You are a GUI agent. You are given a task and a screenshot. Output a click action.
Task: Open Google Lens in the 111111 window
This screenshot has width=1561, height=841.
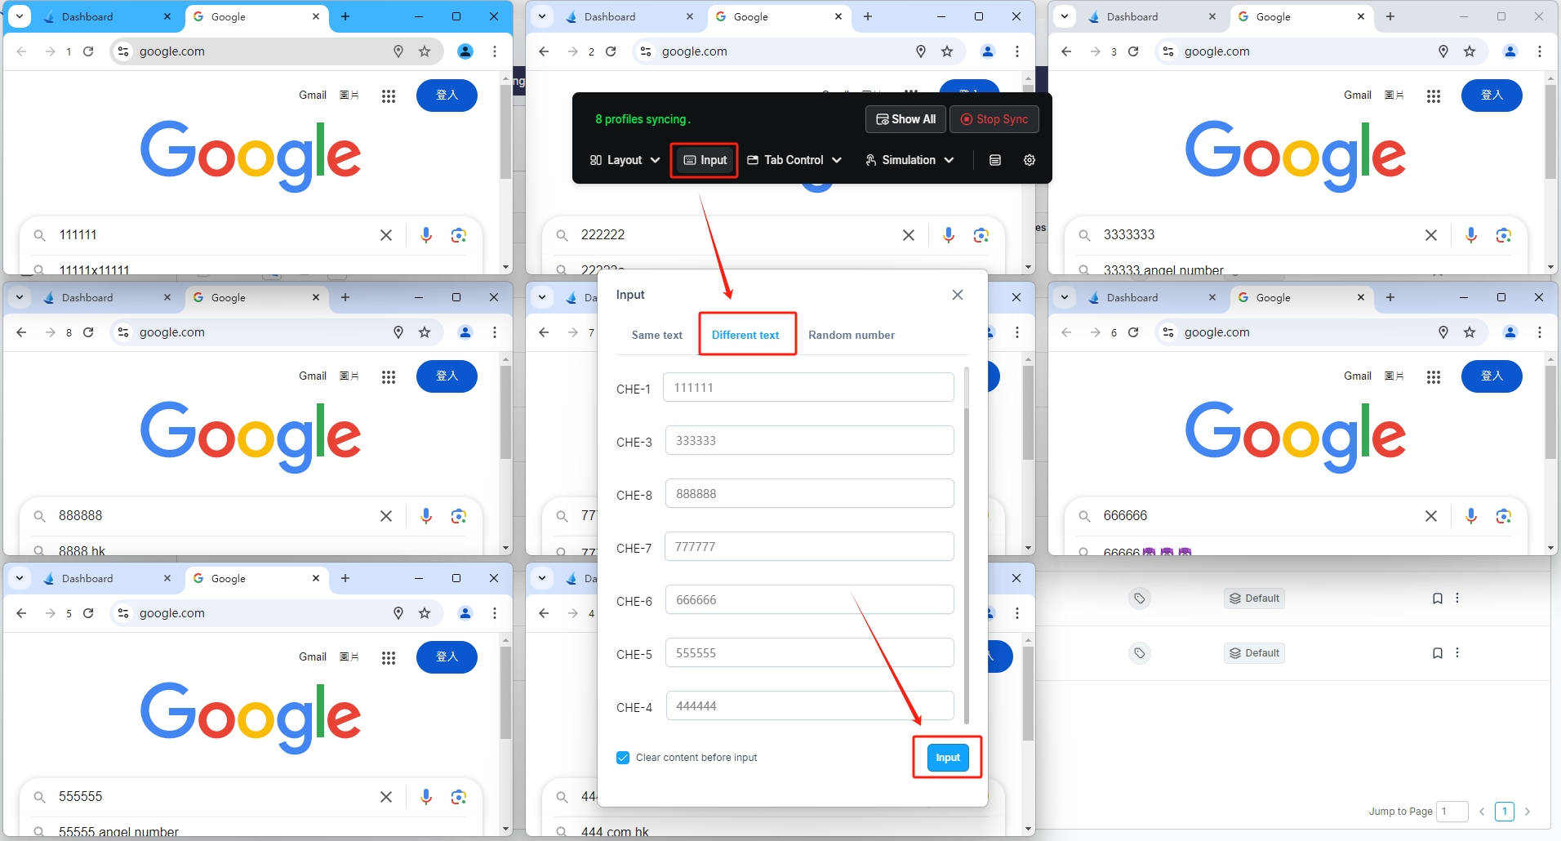pyautogui.click(x=459, y=235)
